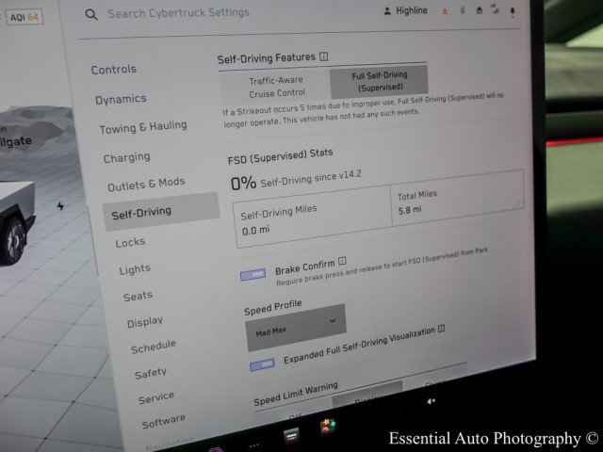Open the Locks settings menu
Screen dimensions: 603x452
[x=130, y=243]
